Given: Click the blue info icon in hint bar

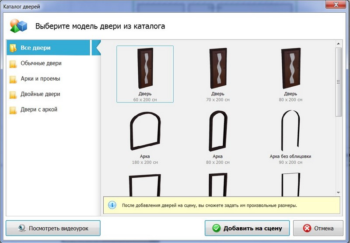Looking at the screenshot, I should (112, 205).
